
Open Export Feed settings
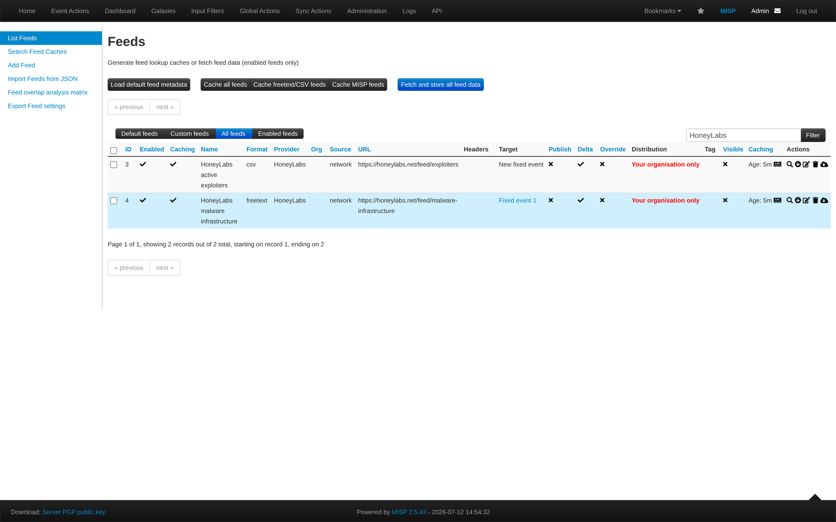click(37, 106)
